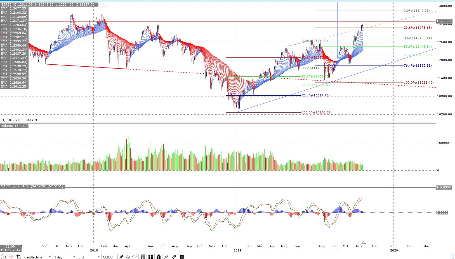The width and height of the screenshot is (455, 259).
Task: Click the 38.2%(12730.41) Fibonacci label
Action: click(x=418, y=38)
